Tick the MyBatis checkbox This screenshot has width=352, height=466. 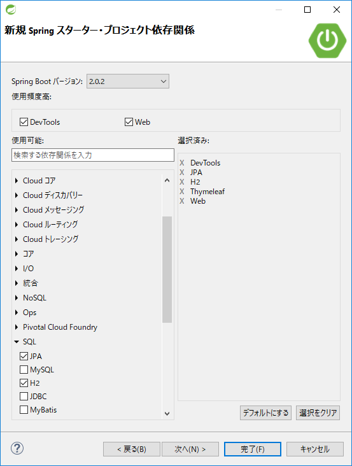point(24,410)
